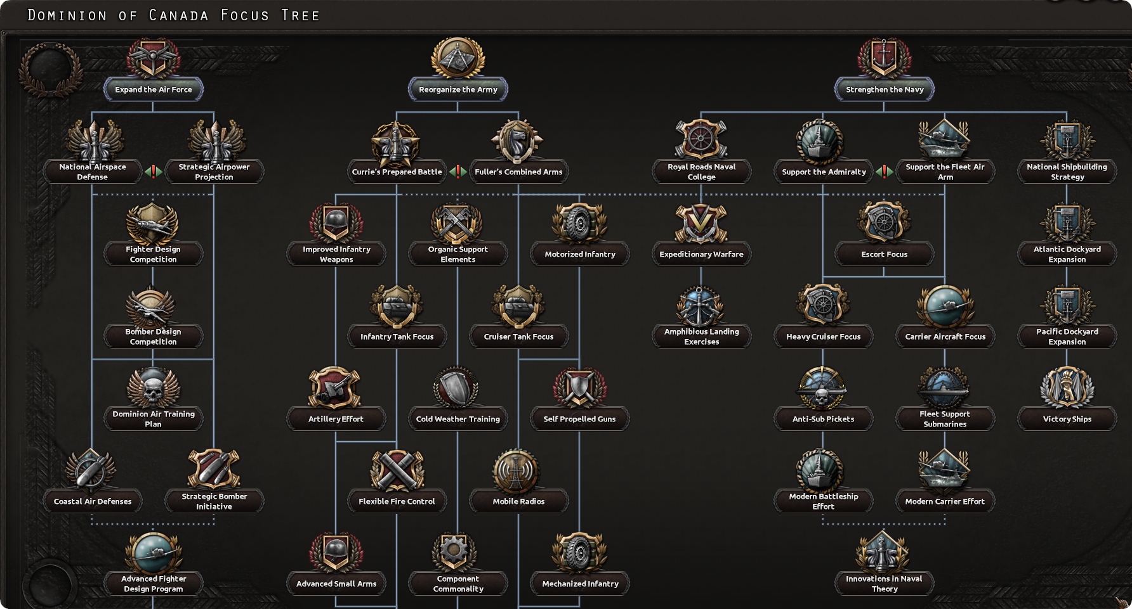
Task: Click the Anti-Sub Pickets skull icon
Action: pyautogui.click(x=822, y=388)
